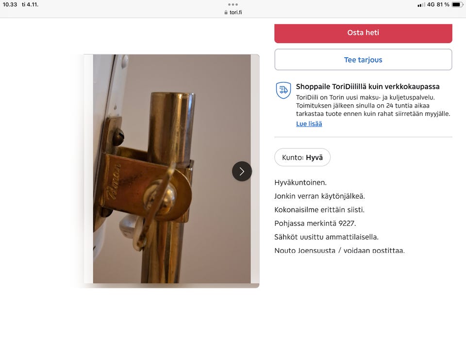This screenshot has width=466, height=349.
Task: Click the Tee tarjous button
Action: pyautogui.click(x=363, y=60)
